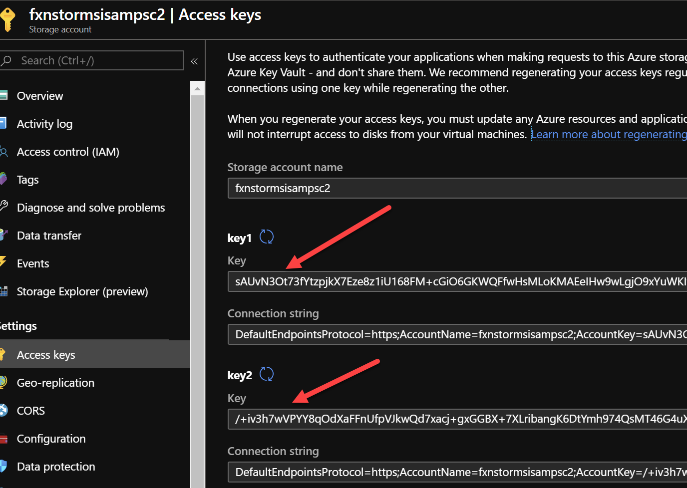The height and width of the screenshot is (488, 687).
Task: Focus the Search (Ctrl+/) box
Action: click(92, 60)
